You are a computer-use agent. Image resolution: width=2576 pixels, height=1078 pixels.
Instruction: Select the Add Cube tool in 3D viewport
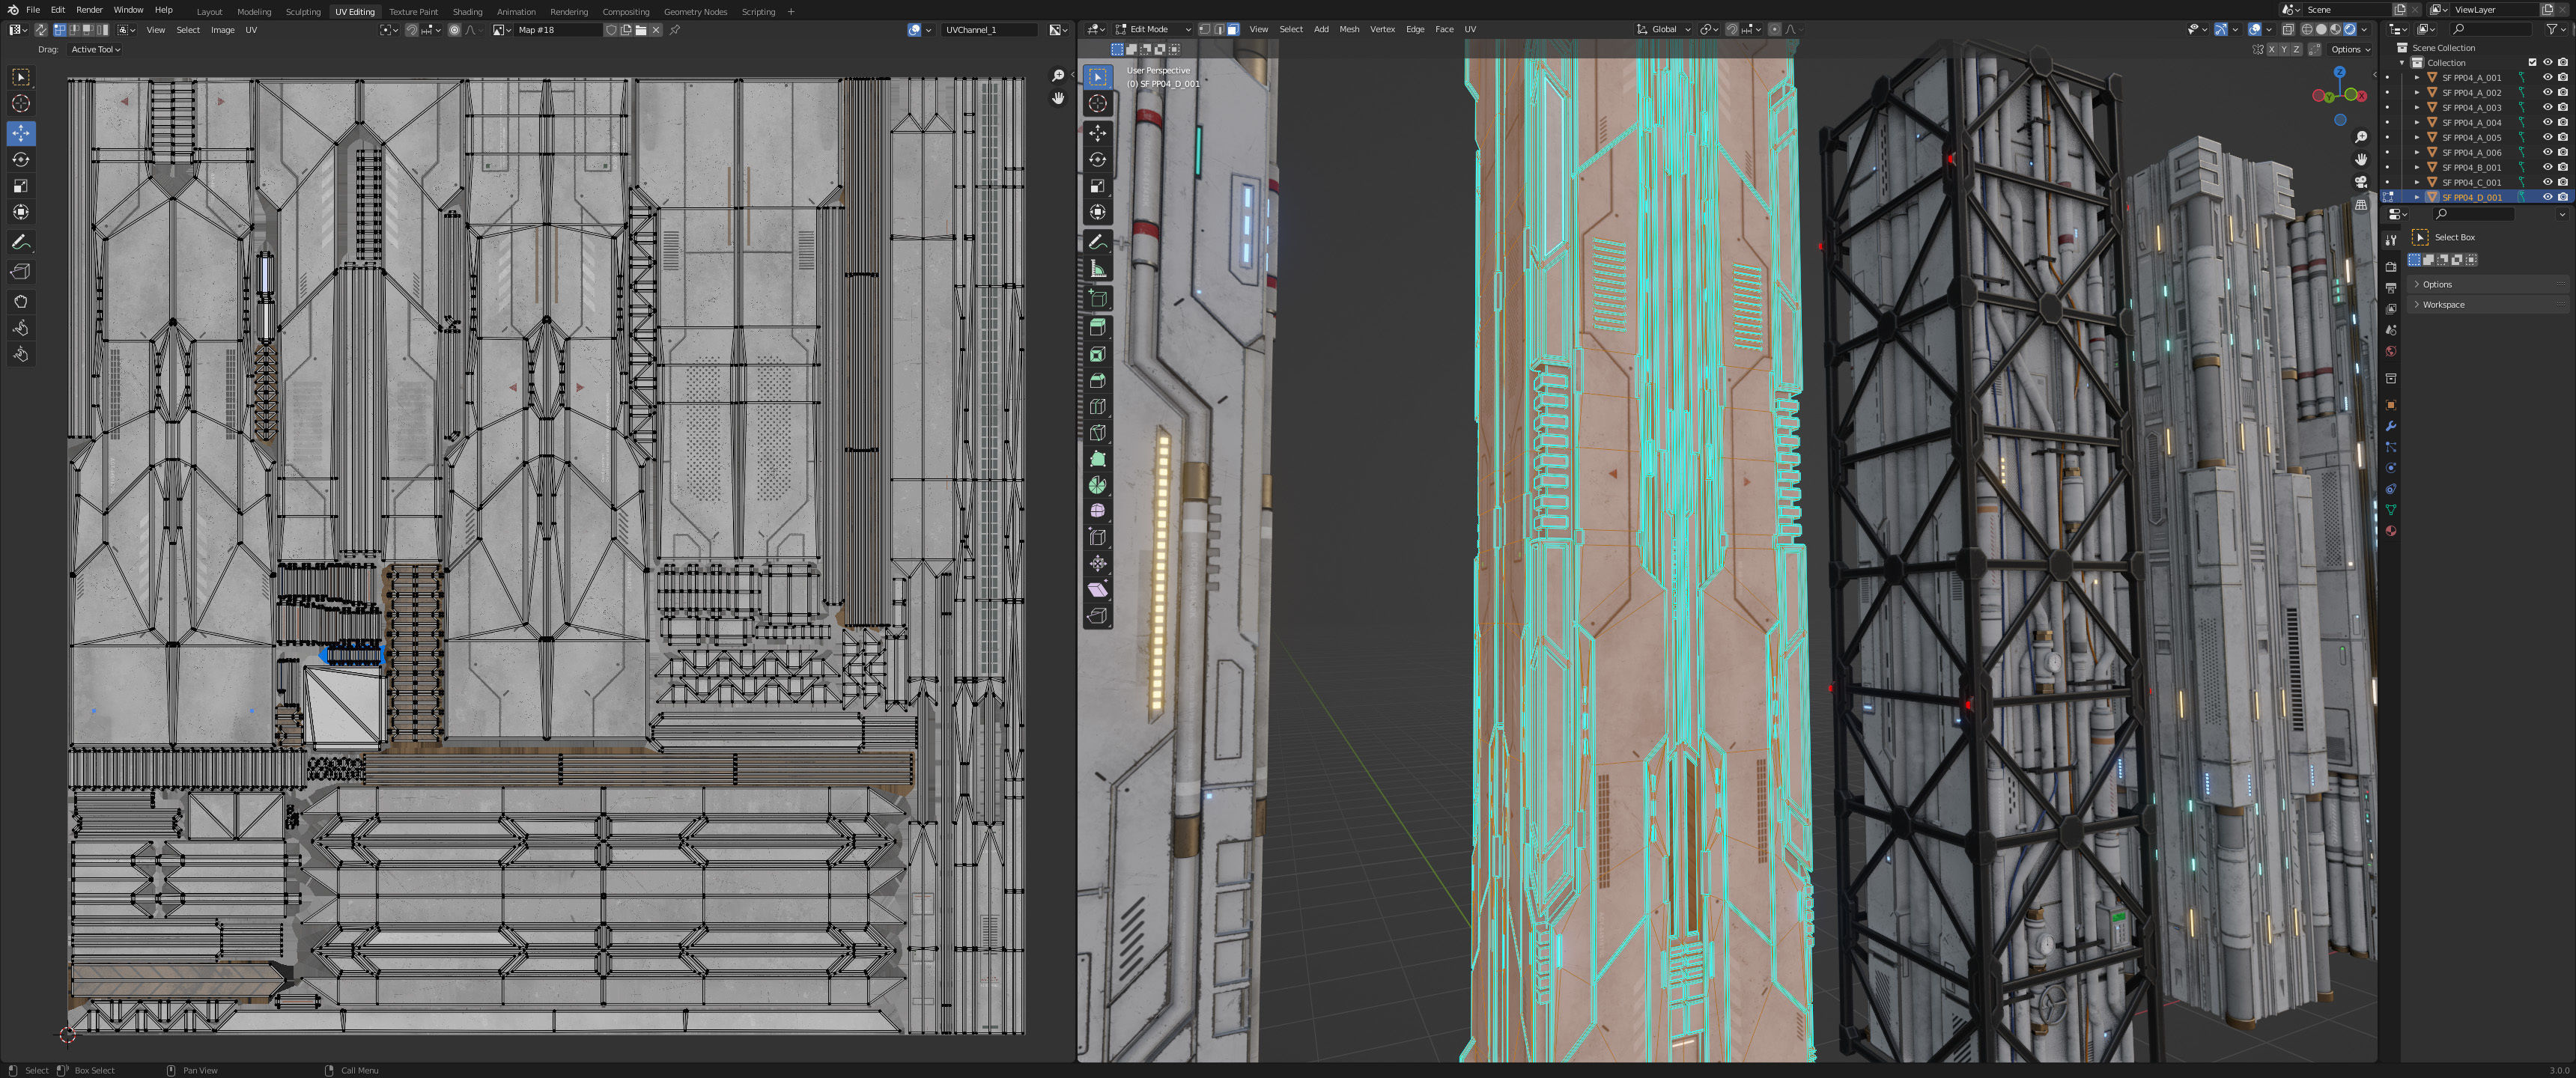1098,298
